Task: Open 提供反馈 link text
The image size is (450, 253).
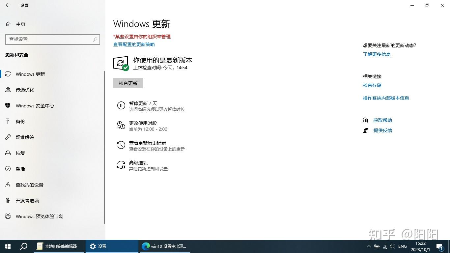Action: tap(383, 130)
